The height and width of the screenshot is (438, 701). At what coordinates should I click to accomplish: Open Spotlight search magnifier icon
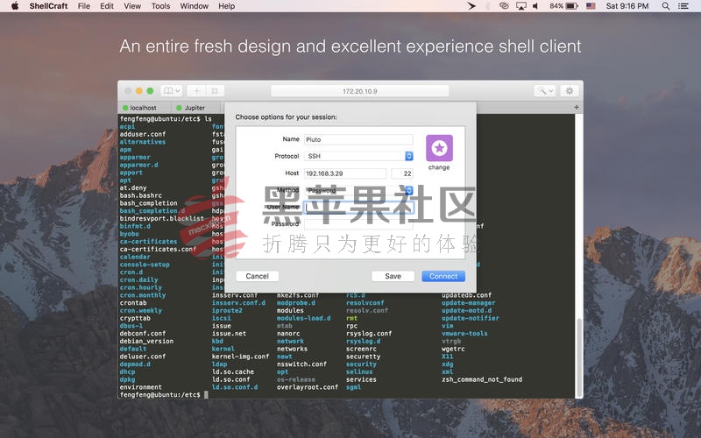(x=666, y=6)
